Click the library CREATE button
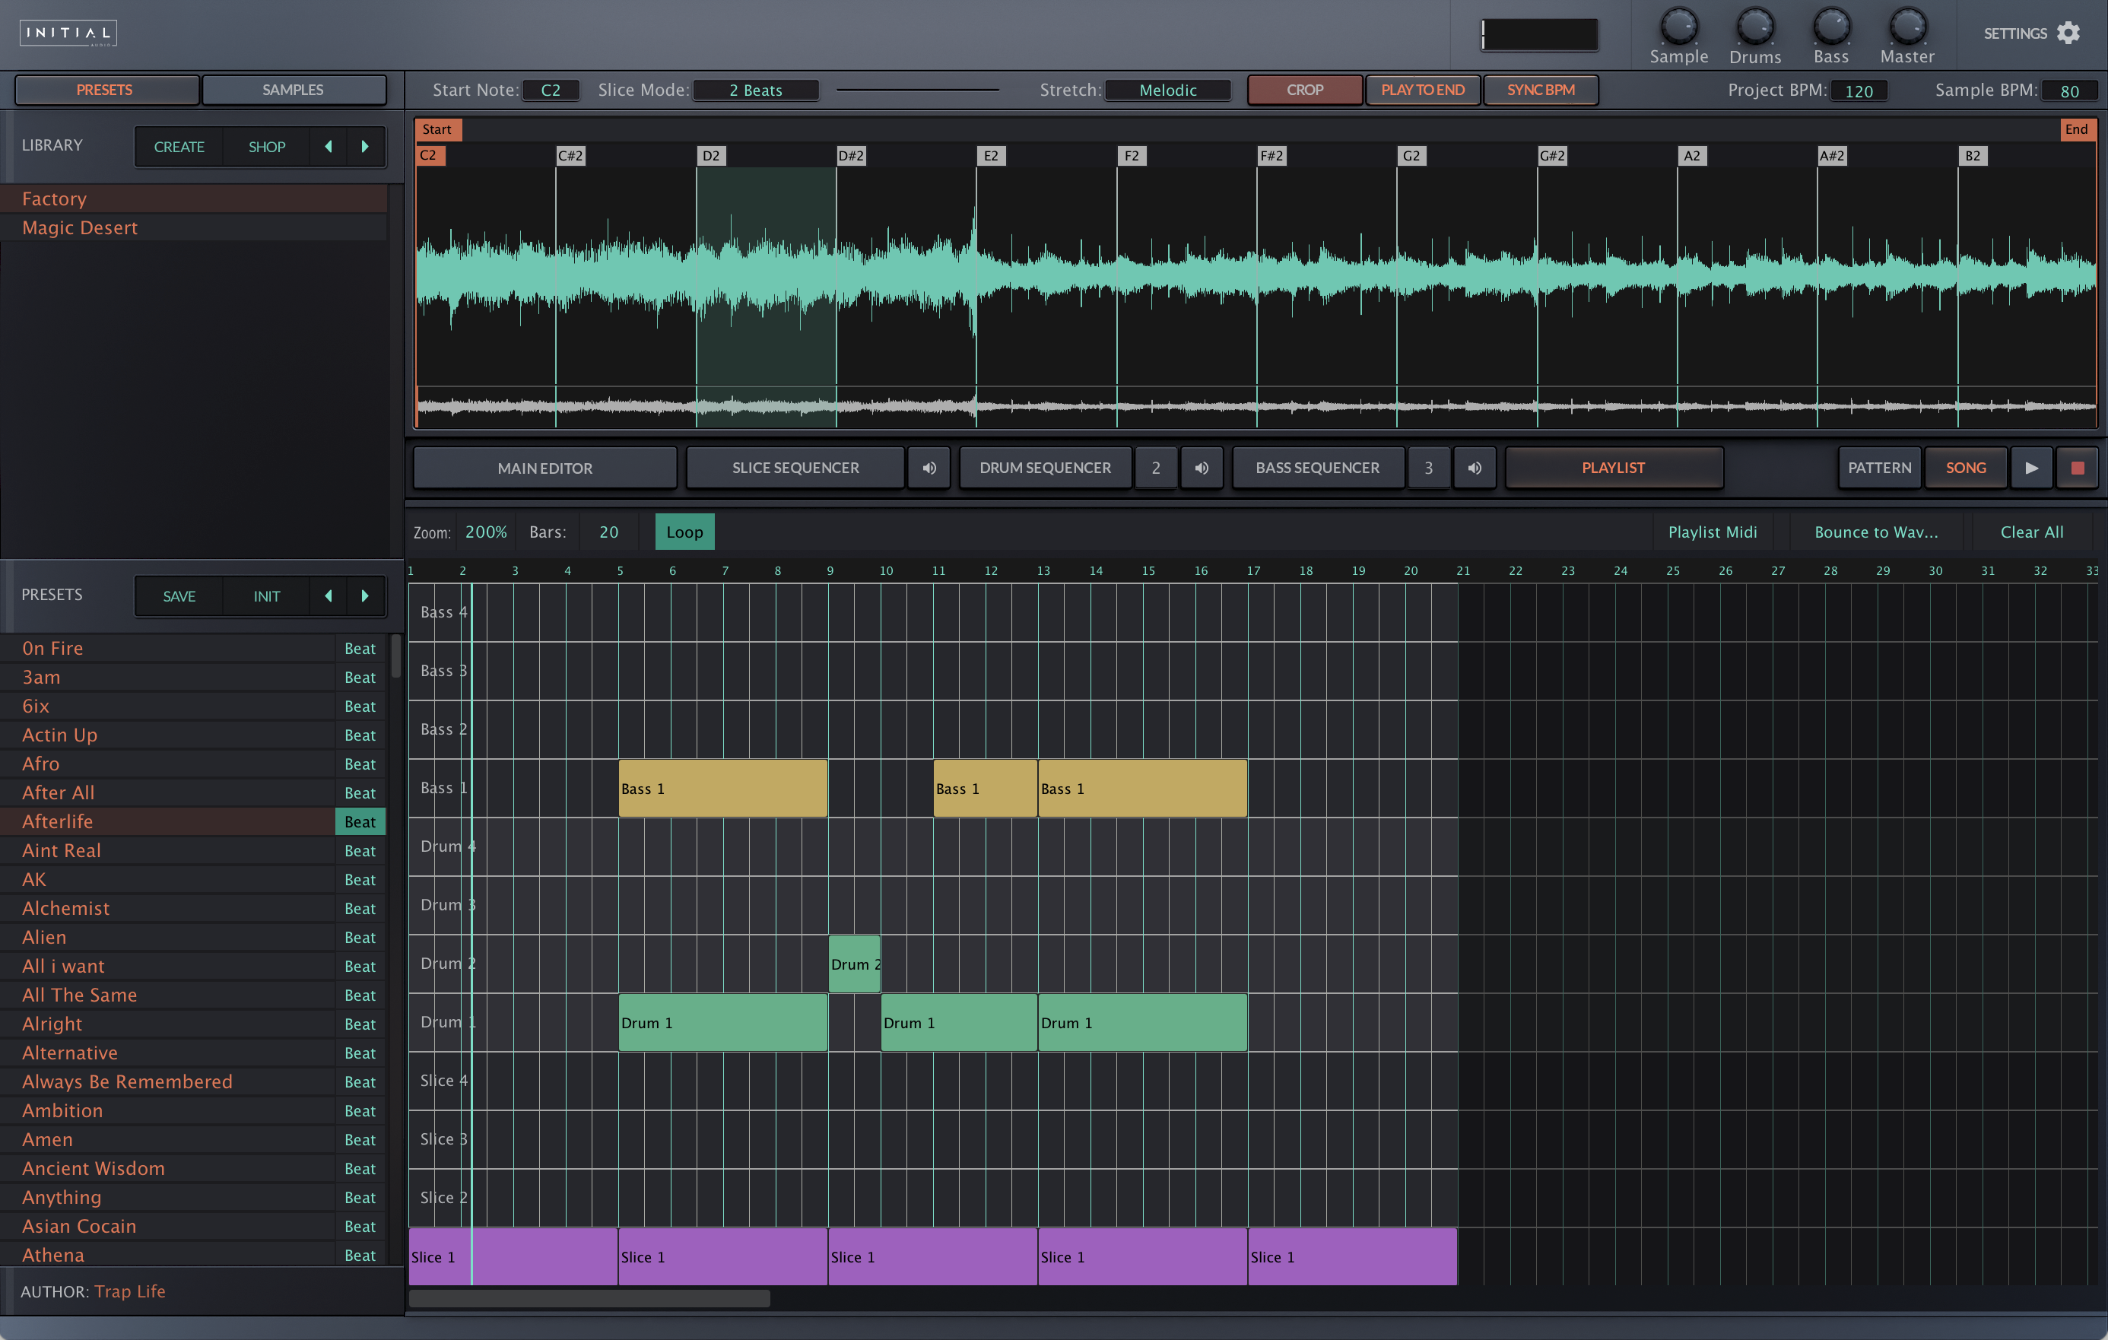Viewport: 2108px width, 1340px height. click(179, 146)
